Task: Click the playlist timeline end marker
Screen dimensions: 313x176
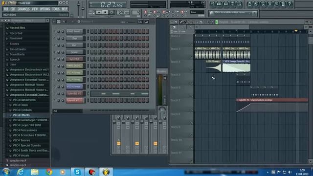Action: 296,31
